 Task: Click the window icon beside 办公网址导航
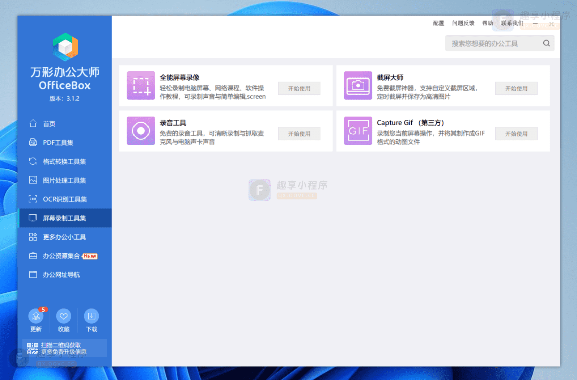pyautogui.click(x=33, y=275)
